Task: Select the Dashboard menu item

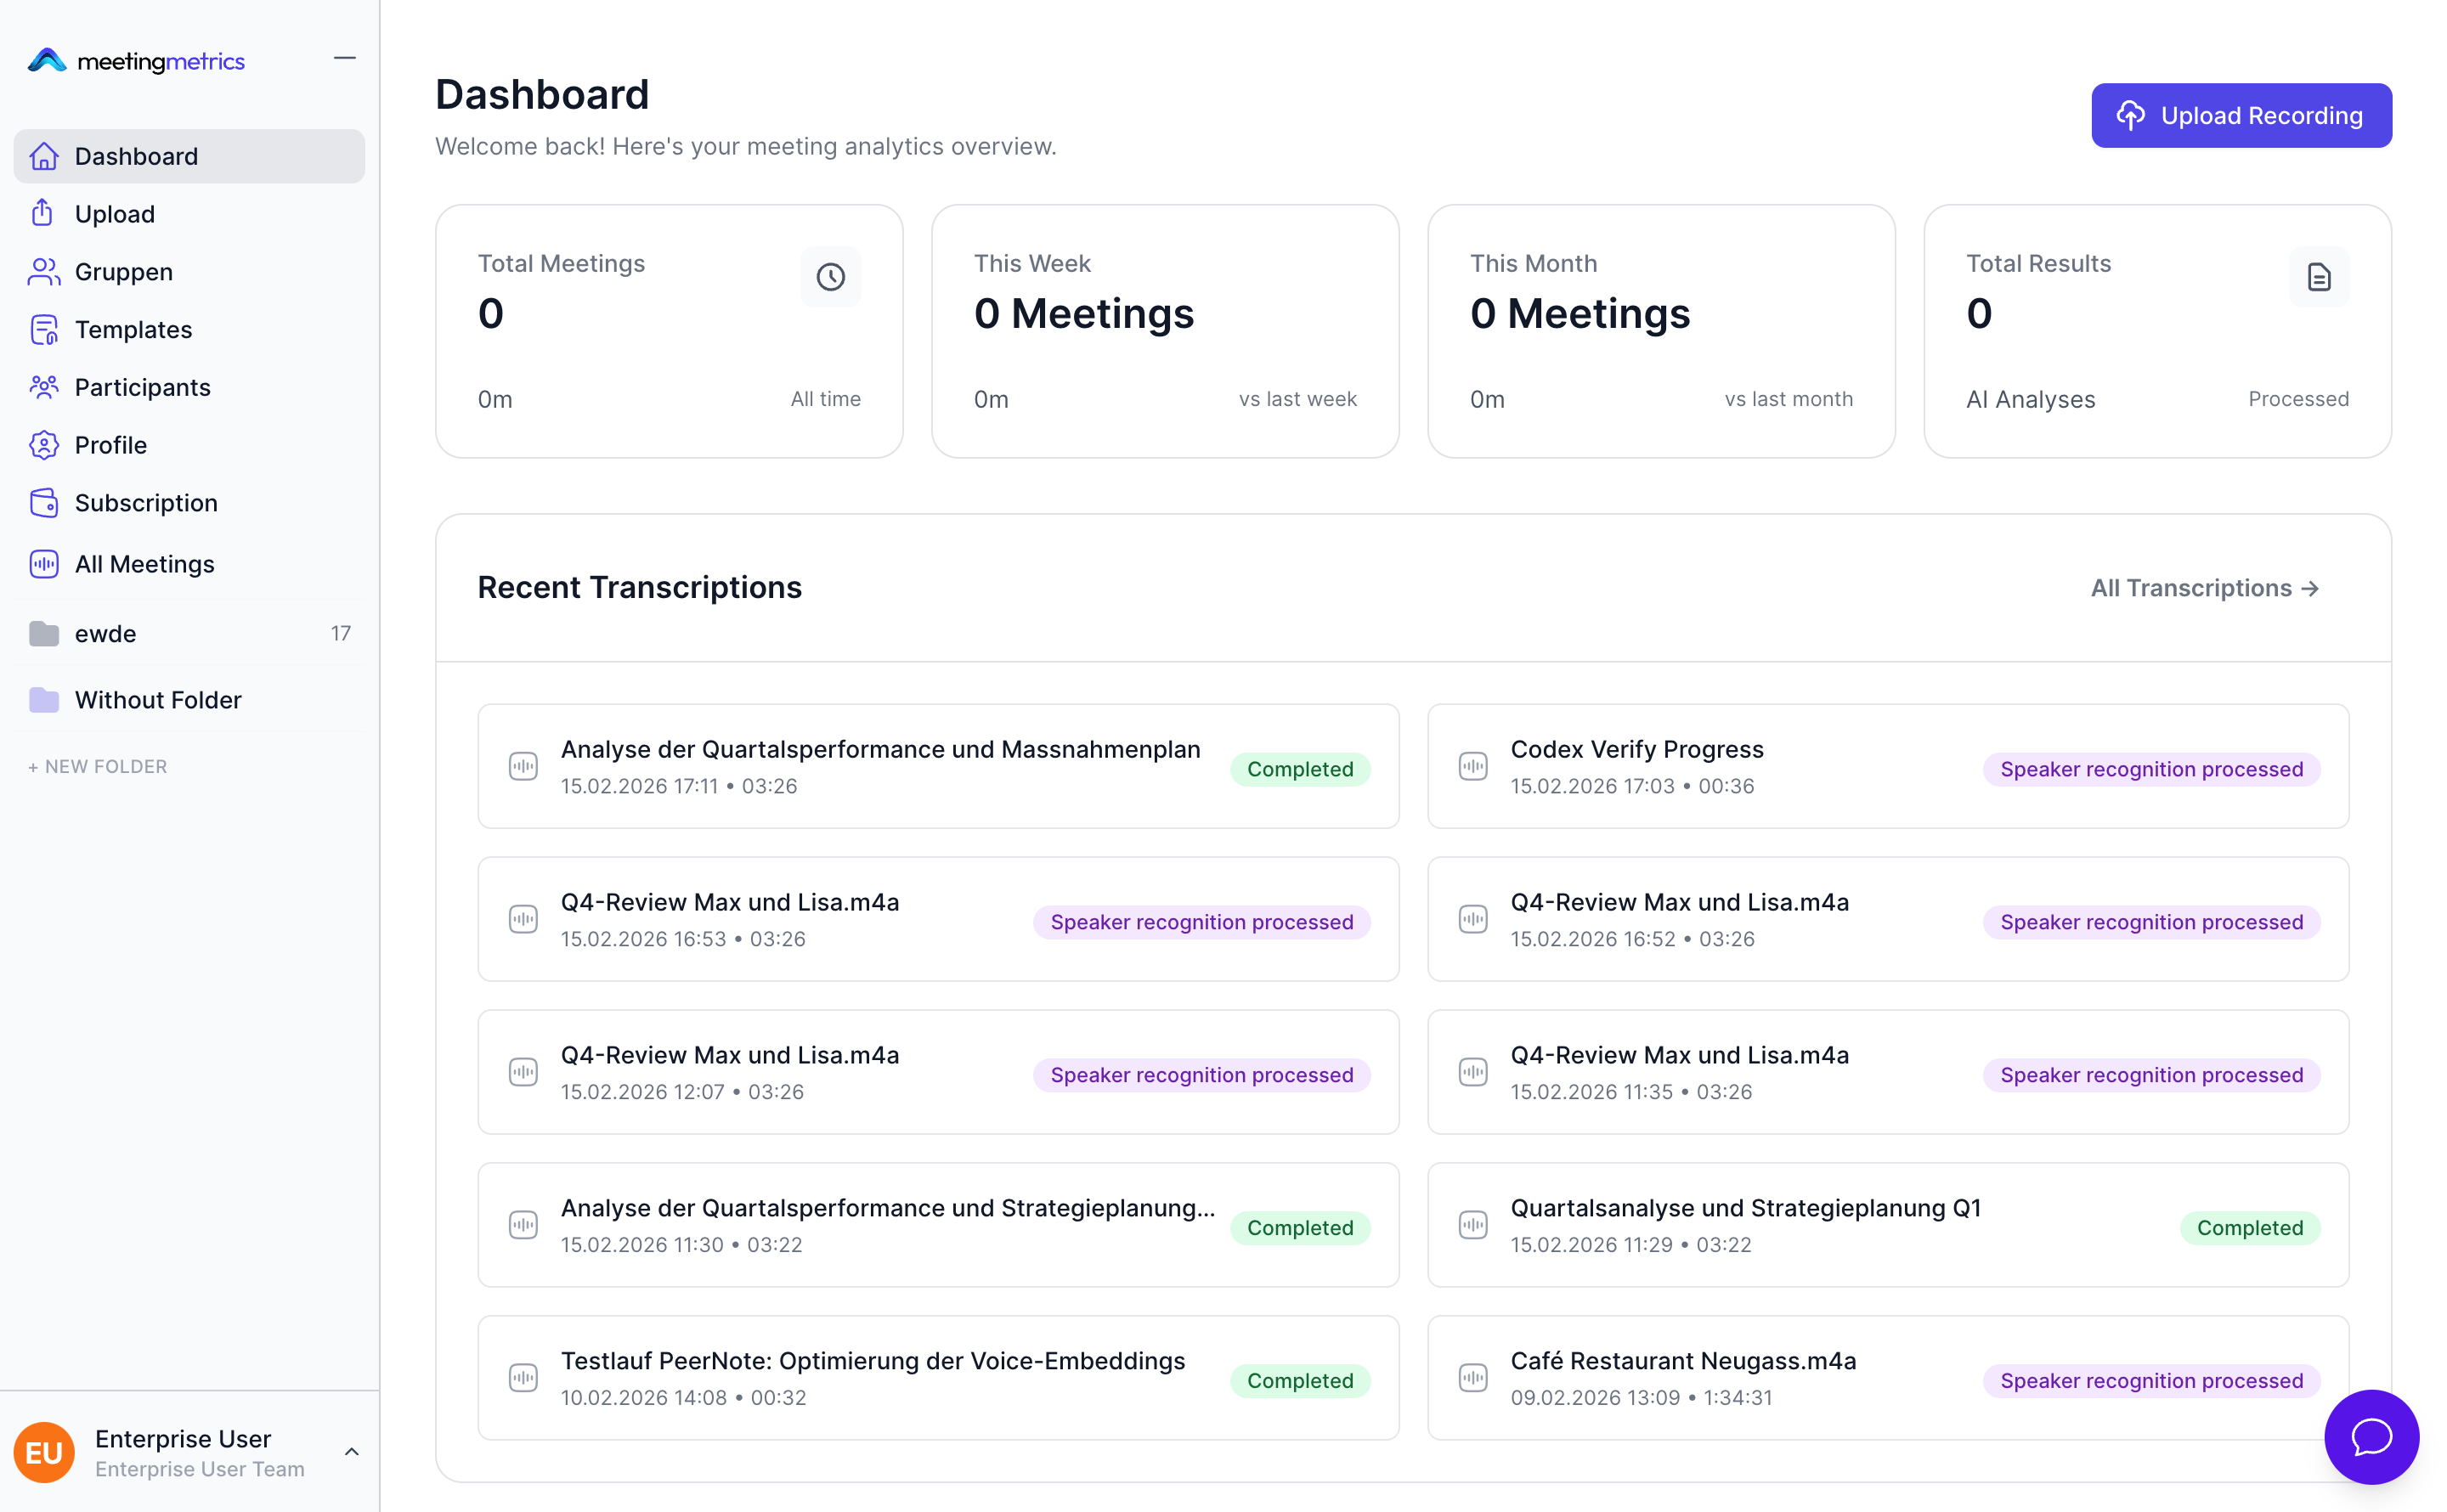Action: coord(136,156)
